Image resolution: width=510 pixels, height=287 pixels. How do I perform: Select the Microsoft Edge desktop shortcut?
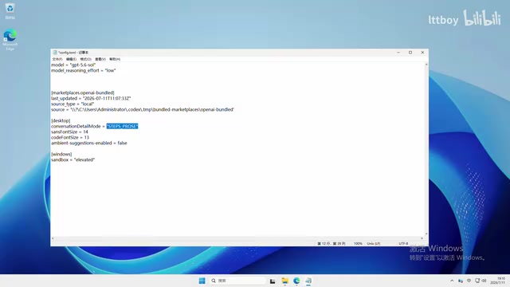click(10, 40)
